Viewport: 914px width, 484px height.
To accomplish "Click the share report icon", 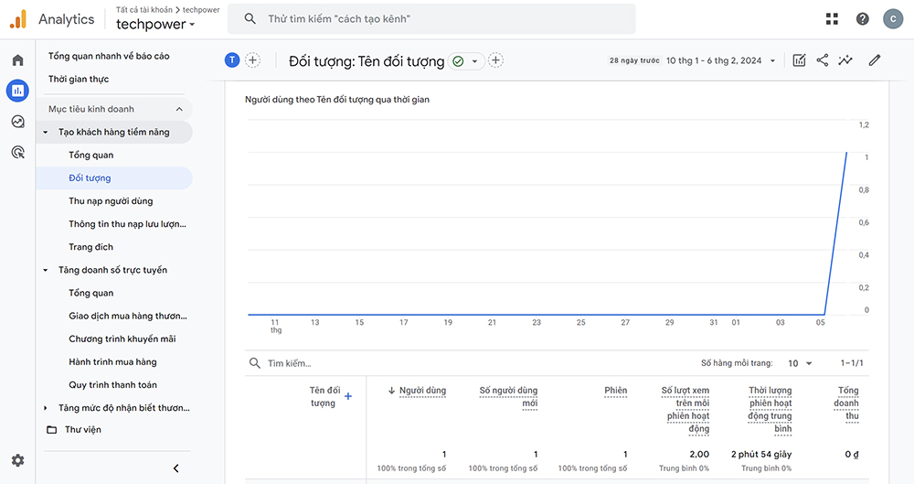I will [x=823, y=60].
